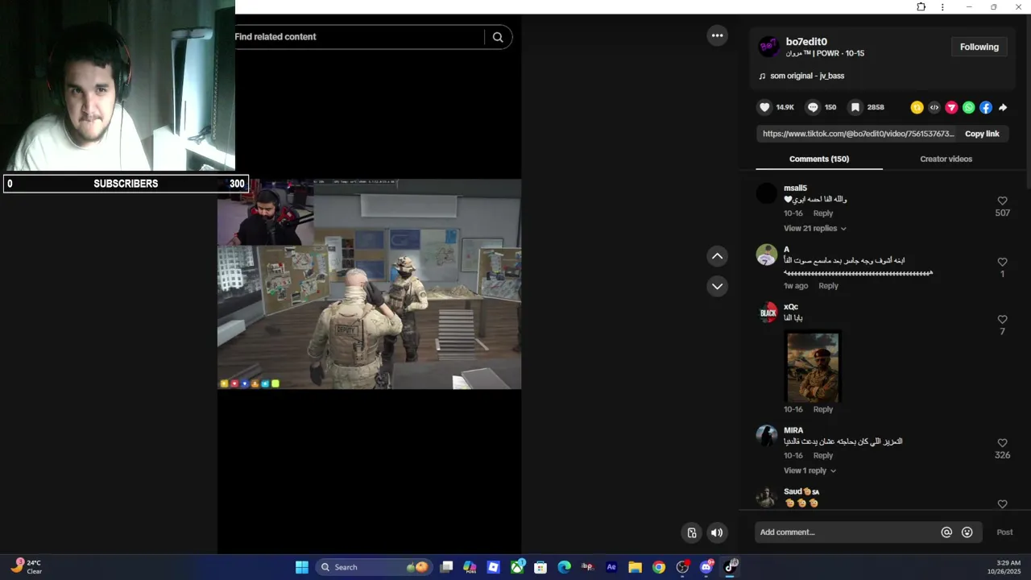Open Google Chrome from taskbar
1031x580 pixels.
coord(659,567)
